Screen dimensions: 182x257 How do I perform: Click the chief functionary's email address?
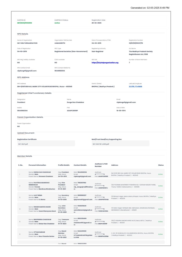[126, 102]
